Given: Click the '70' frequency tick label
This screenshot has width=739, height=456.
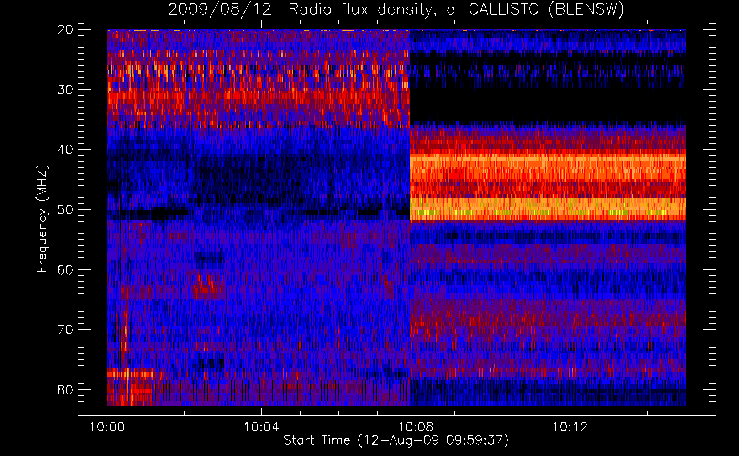Looking at the screenshot, I should pyautogui.click(x=65, y=330).
